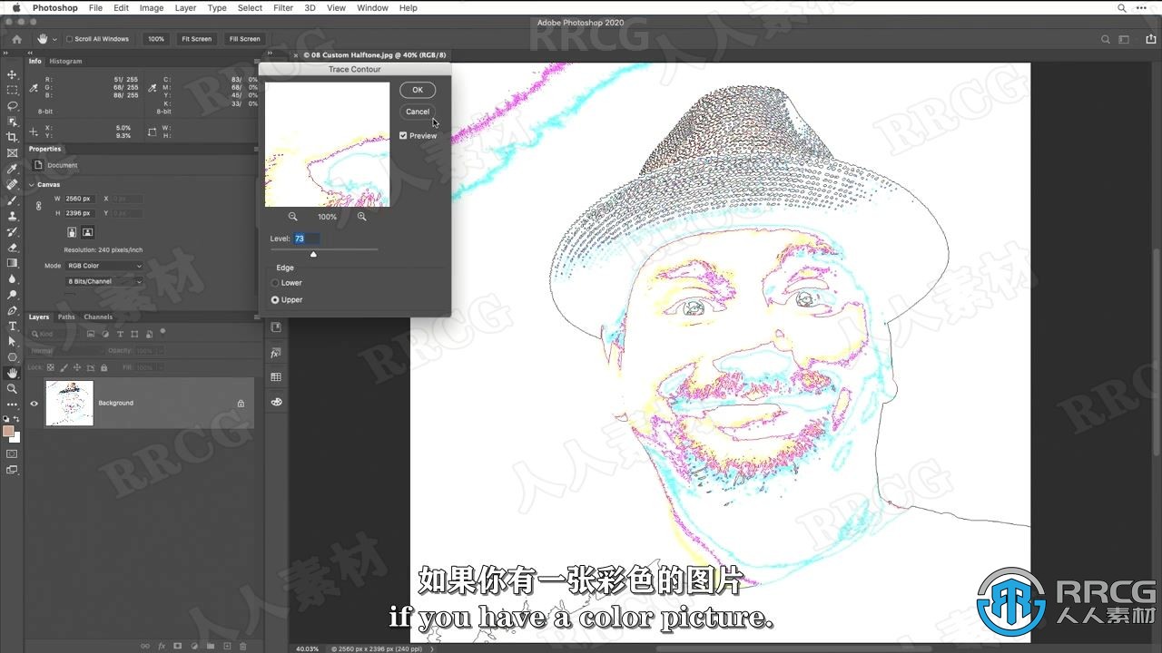This screenshot has width=1162, height=653.
Task: Select the Gradient tool
Action: [x=12, y=263]
